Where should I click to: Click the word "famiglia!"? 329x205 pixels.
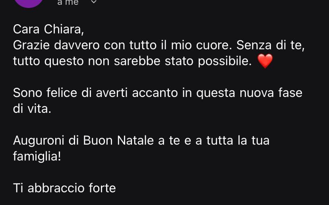pos(37,157)
